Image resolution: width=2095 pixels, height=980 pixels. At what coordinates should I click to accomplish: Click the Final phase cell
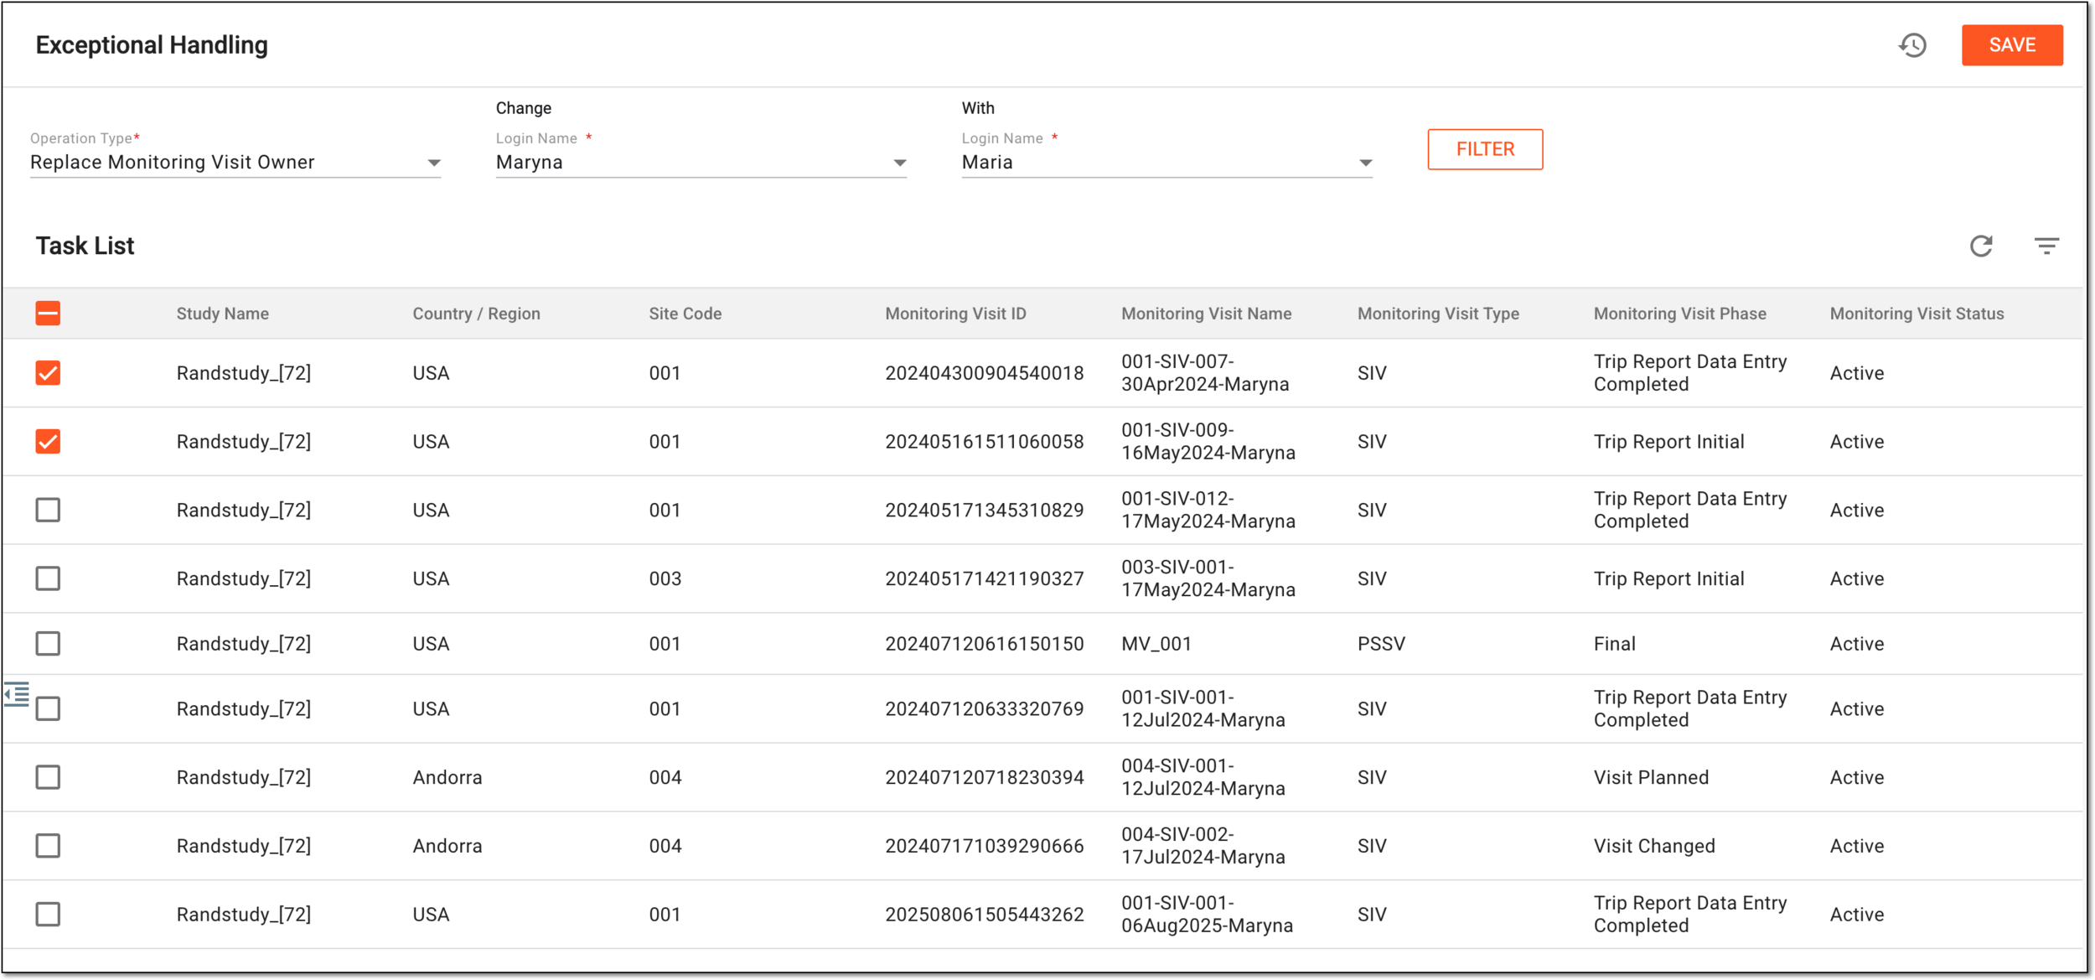click(x=1614, y=644)
